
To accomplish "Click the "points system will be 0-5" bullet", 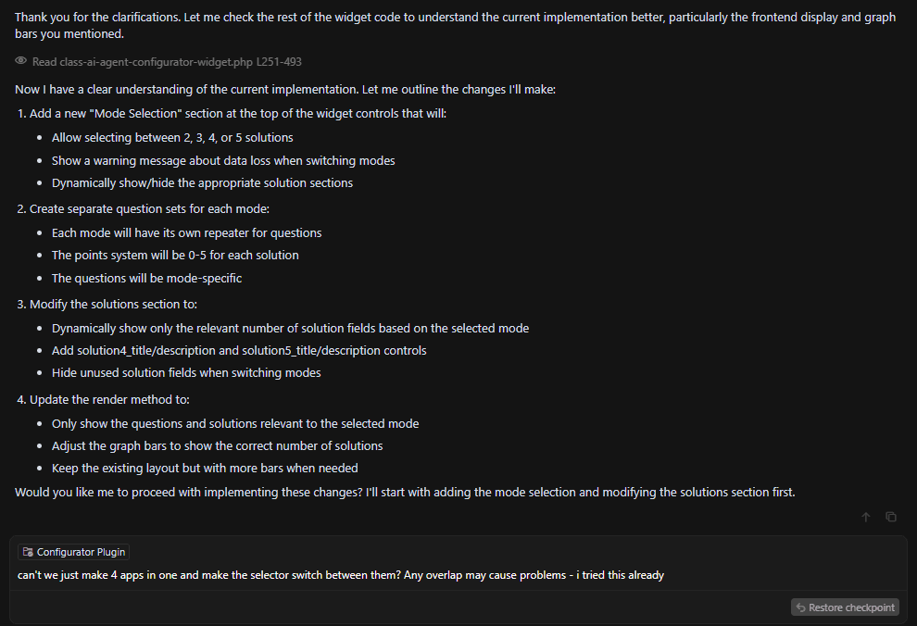I will click(175, 255).
